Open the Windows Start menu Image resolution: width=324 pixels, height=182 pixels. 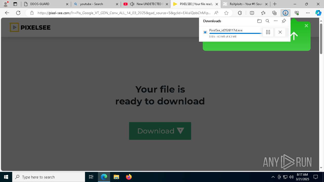(6, 177)
